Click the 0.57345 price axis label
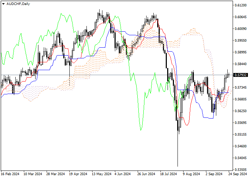This screenshot has width=249, height=178. 240,88
